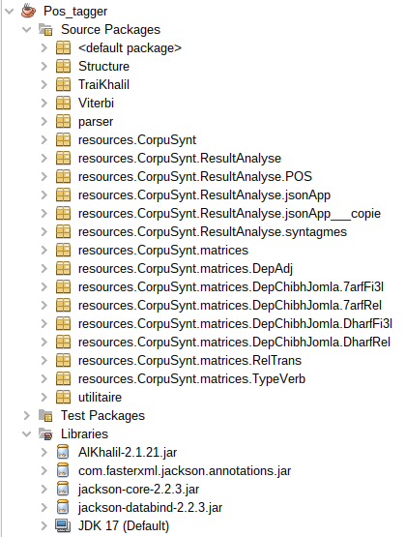Click the Source Packages folder icon
Viewport: 406px width, 537px height.
[45, 29]
